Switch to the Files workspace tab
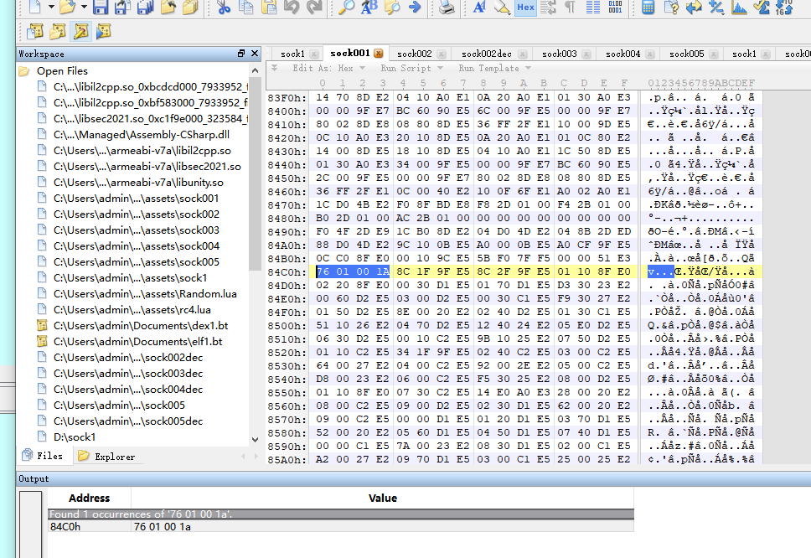Screen dimensions: 811x558 tap(43, 456)
